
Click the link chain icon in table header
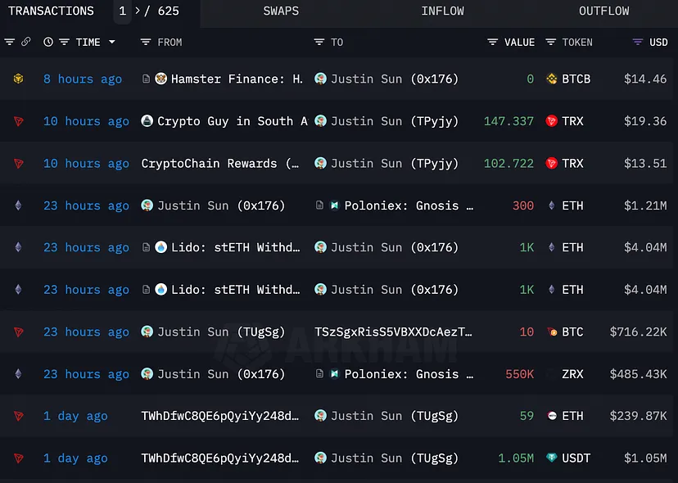click(25, 42)
